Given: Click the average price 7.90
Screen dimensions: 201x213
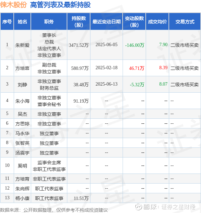Looking at the screenshot, I should pyautogui.click(x=163, y=44).
